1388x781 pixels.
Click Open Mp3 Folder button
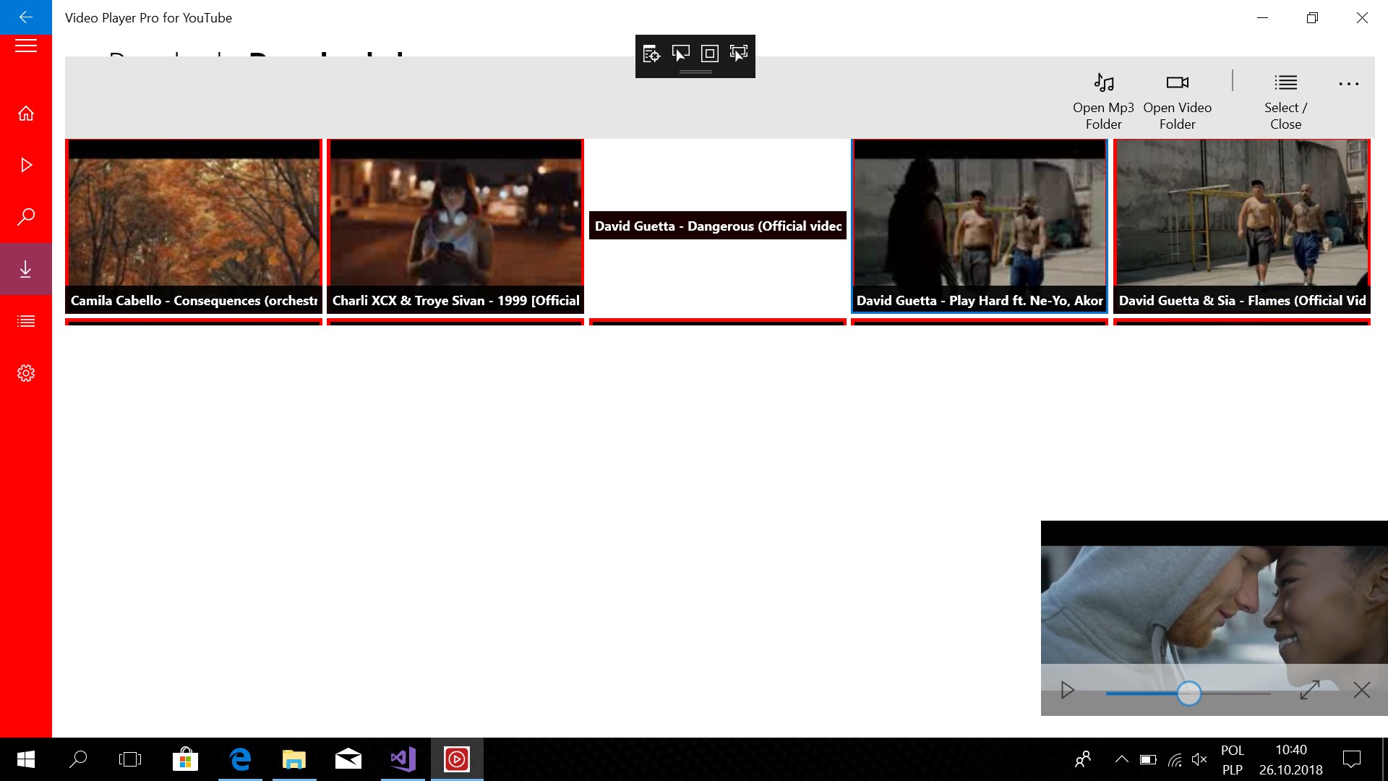(1103, 100)
